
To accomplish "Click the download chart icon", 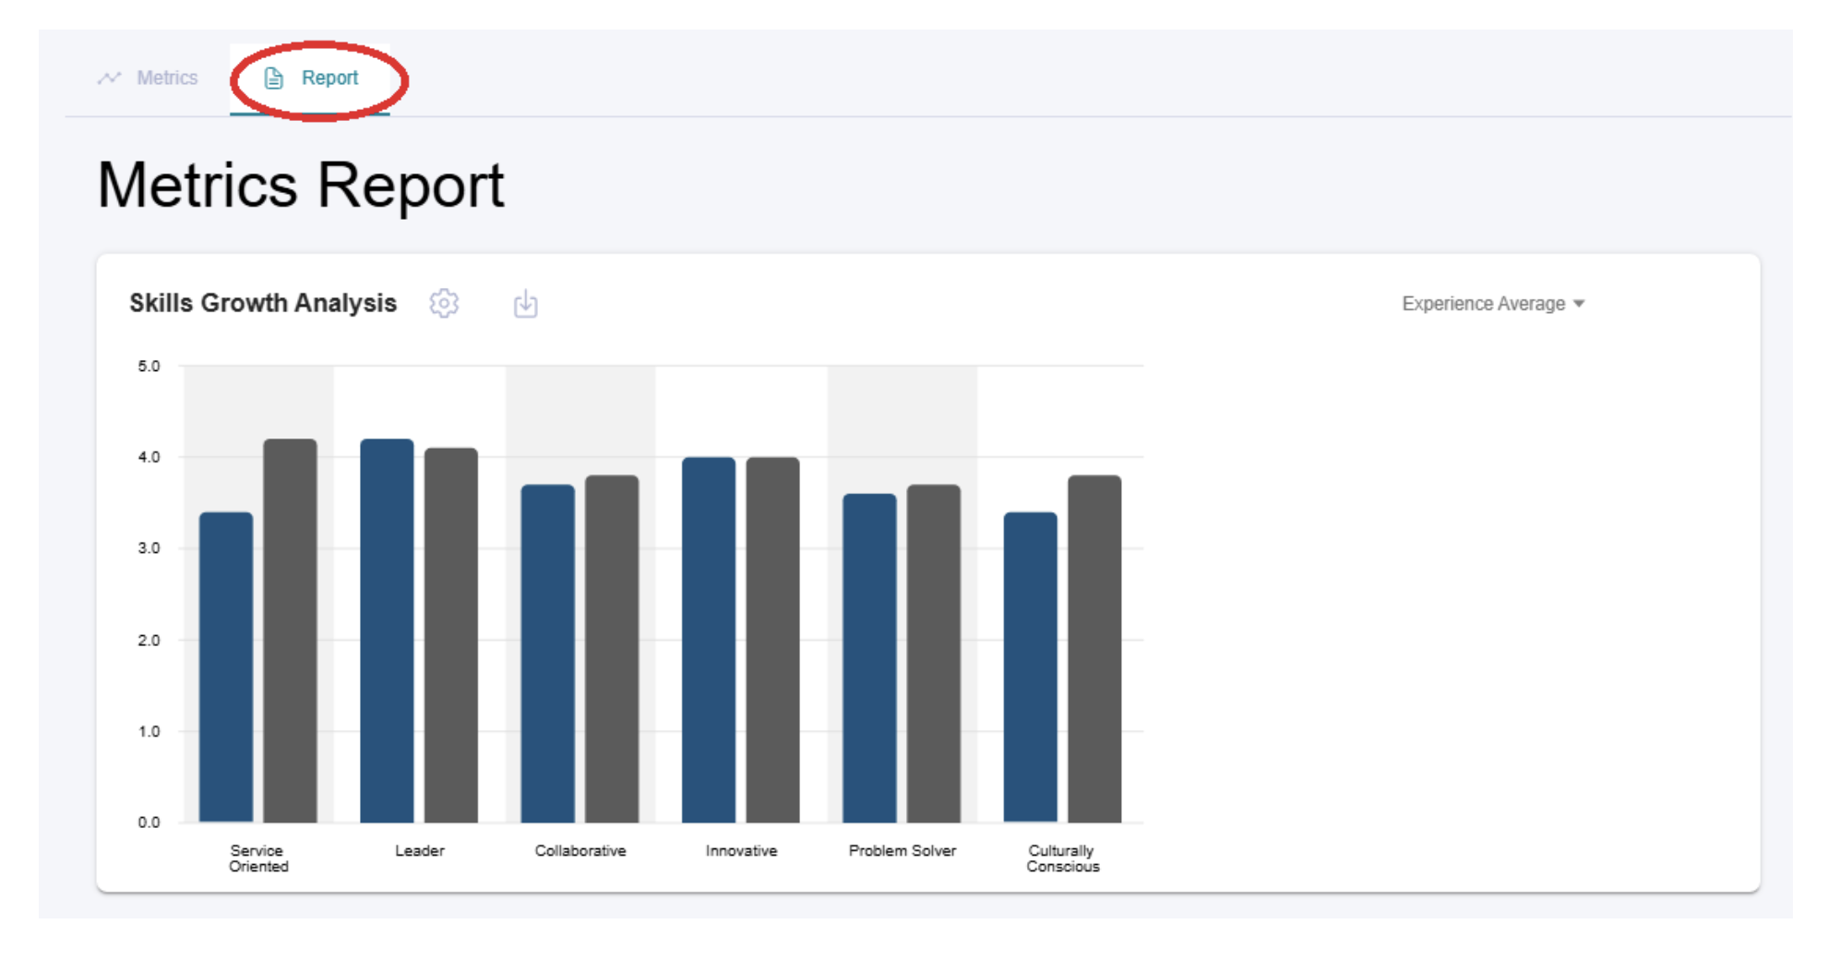I will pos(525,304).
